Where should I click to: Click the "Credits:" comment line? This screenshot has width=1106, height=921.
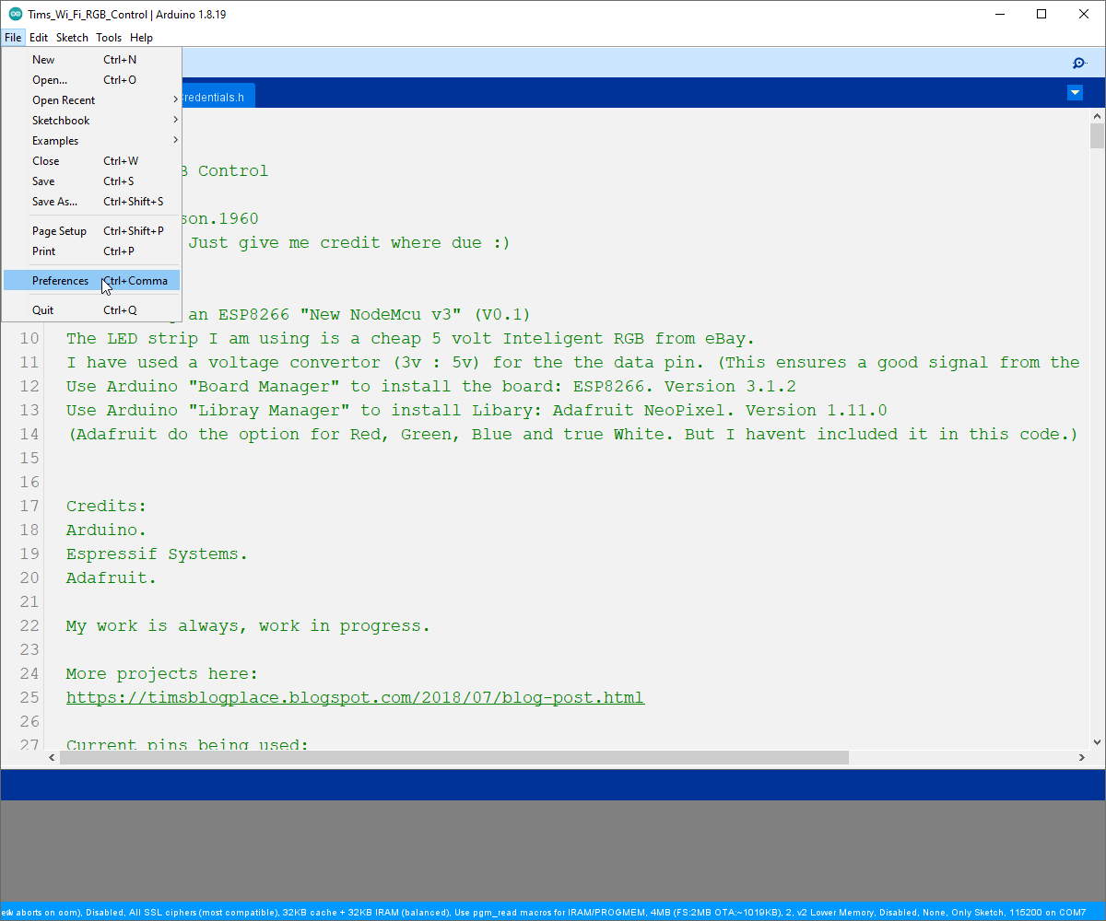pos(106,506)
